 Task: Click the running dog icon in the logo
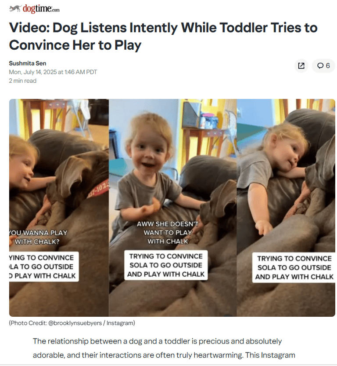coord(15,8)
